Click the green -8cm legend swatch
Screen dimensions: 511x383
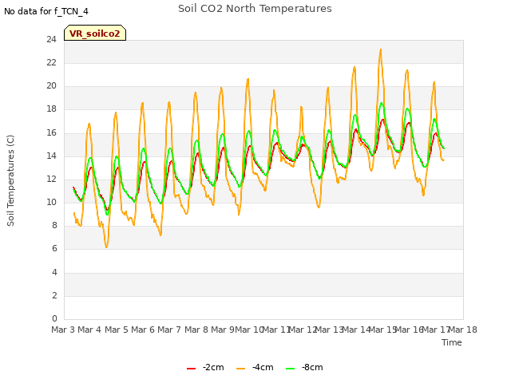tap(290, 369)
